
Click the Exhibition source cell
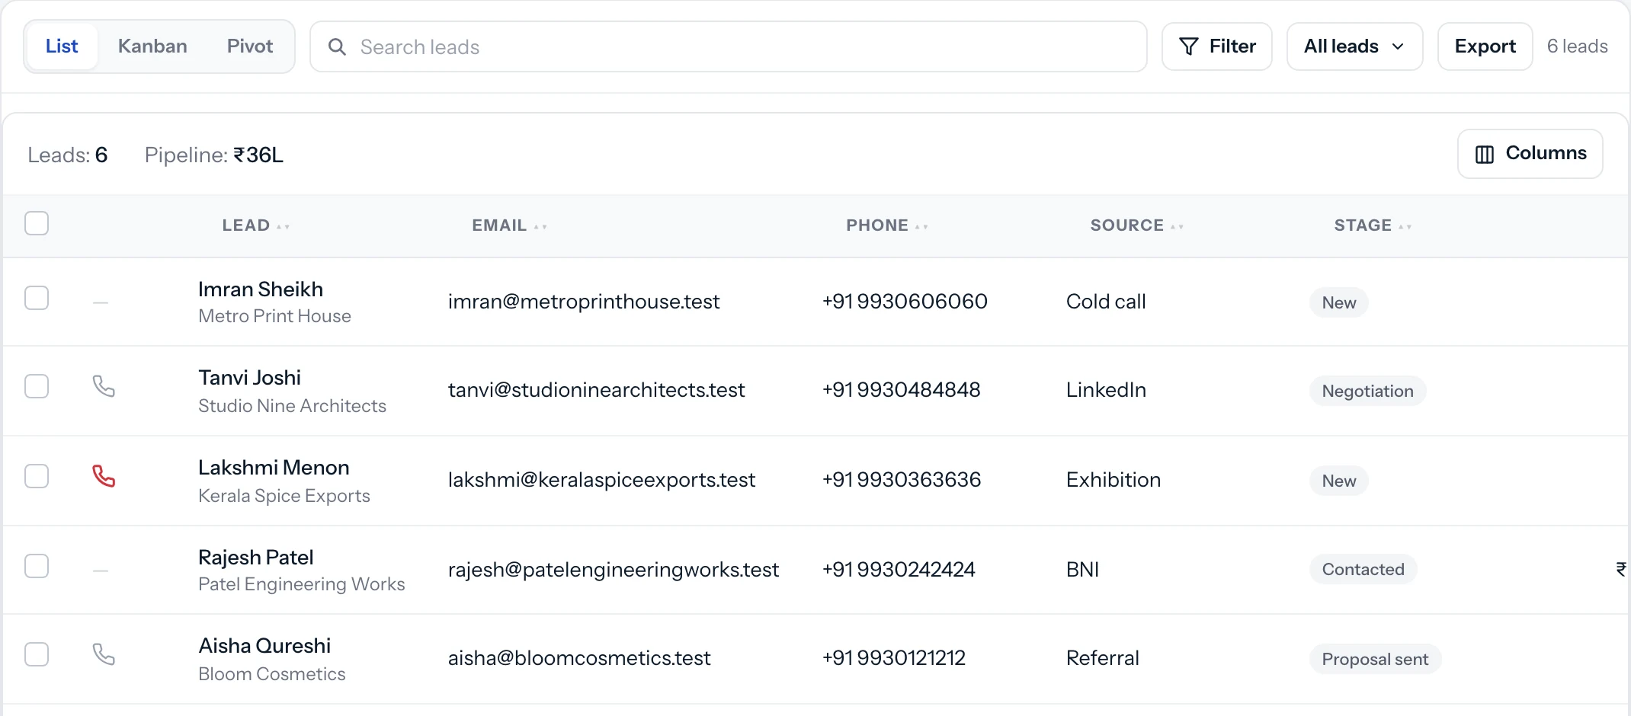[x=1114, y=480]
